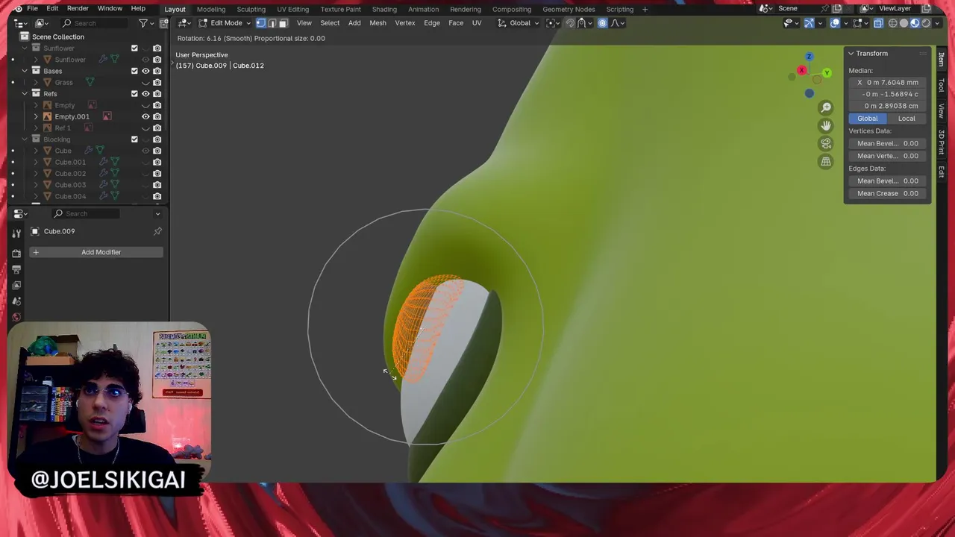Adjust Mean Vertex Crease slider
Screen dimensions: 955x537
(888, 156)
